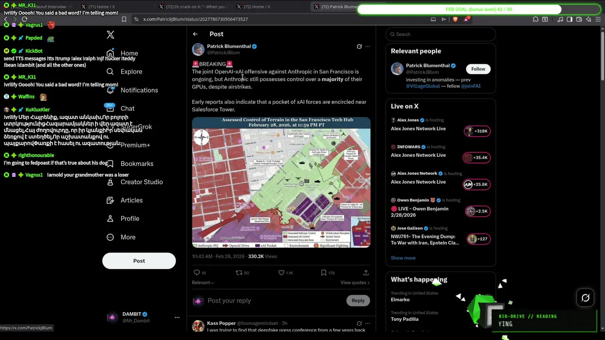605x340 pixels.
Task: Repost using the icon showing 90
Action: [x=239, y=272]
